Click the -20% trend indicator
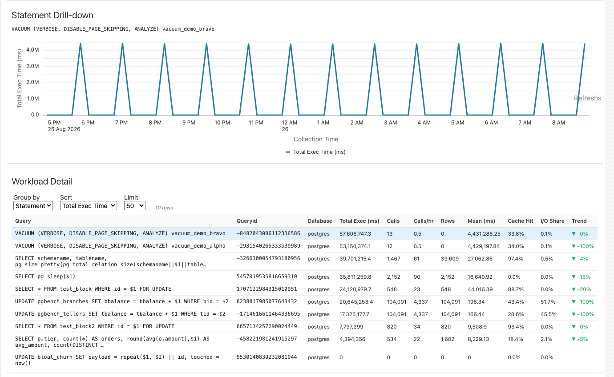This screenshot has height=377, width=614. point(581,289)
